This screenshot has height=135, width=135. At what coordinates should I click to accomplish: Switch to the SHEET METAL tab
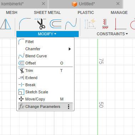[x=47, y=12]
